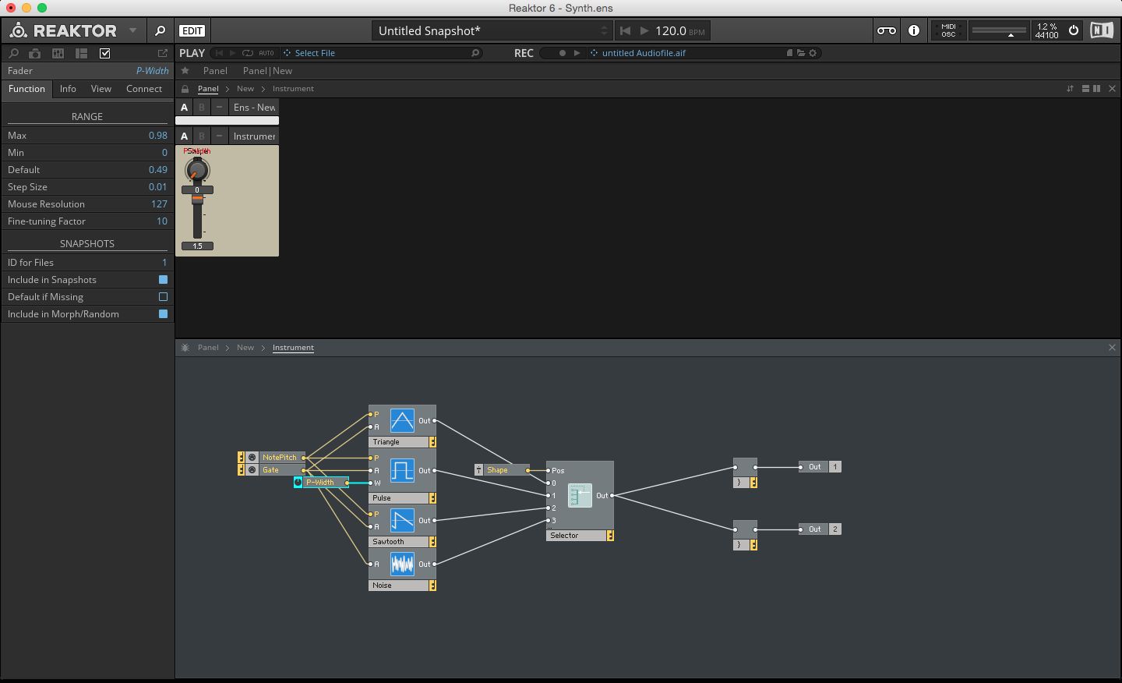Open the panelsets mixer tab icon
The image size is (1122, 683).
tap(58, 53)
